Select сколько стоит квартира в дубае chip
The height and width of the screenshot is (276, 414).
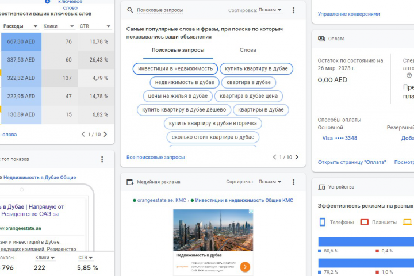click(213, 137)
